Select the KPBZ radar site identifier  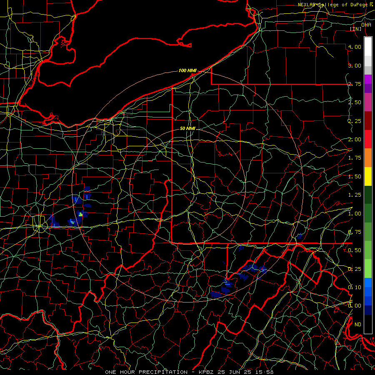tap(207, 372)
